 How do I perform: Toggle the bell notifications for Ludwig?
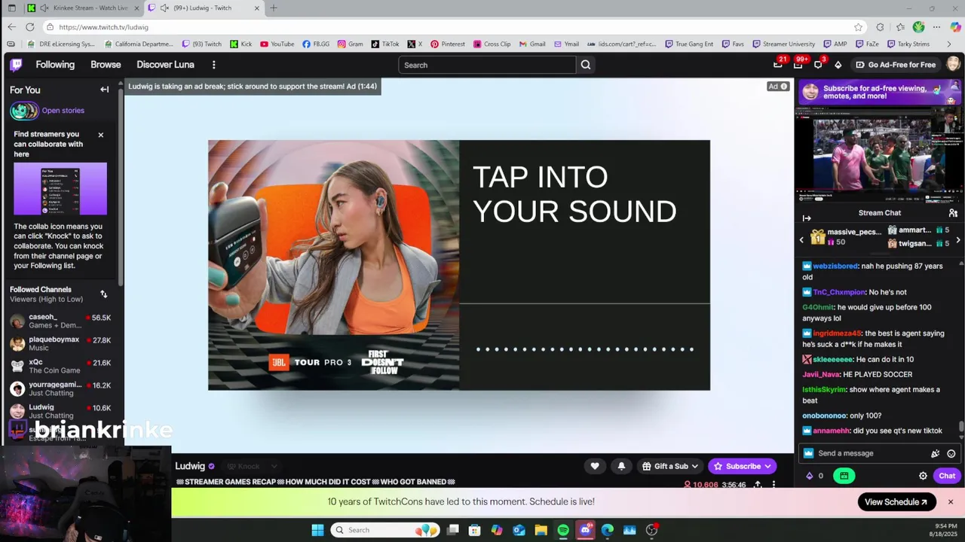pyautogui.click(x=621, y=466)
